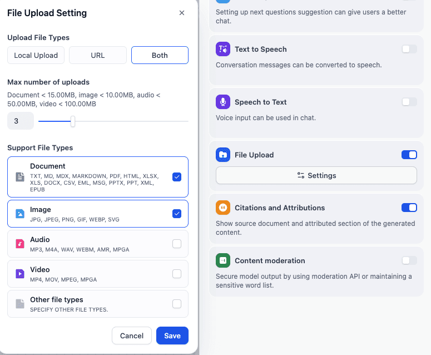431x355 pixels.
Task: Turn on the Text to Speech toggle
Action: [409, 49]
